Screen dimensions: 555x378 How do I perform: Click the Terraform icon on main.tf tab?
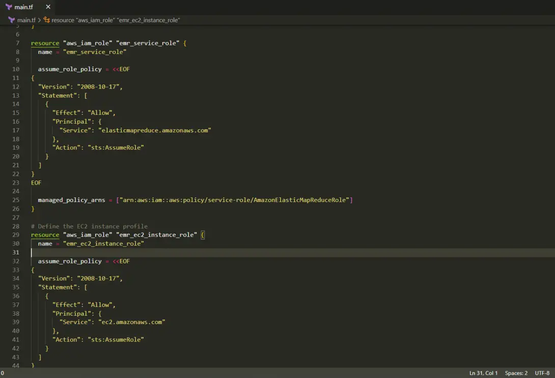[x=9, y=7]
